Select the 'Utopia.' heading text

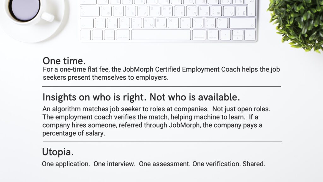(58, 152)
